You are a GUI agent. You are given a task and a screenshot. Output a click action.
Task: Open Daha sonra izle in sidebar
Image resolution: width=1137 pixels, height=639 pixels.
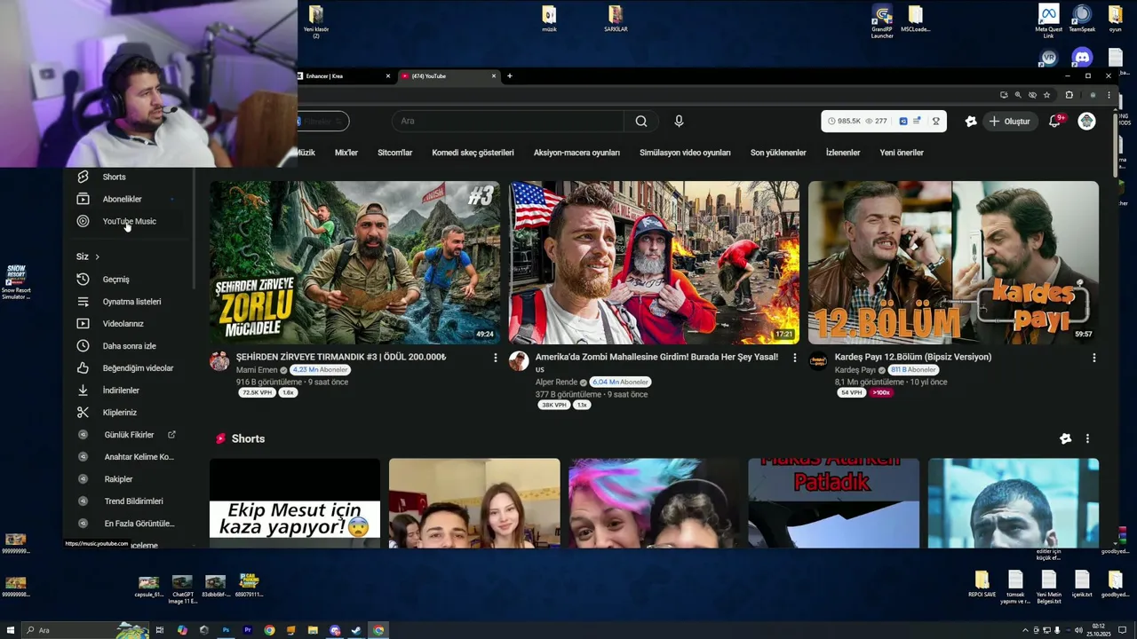(129, 345)
